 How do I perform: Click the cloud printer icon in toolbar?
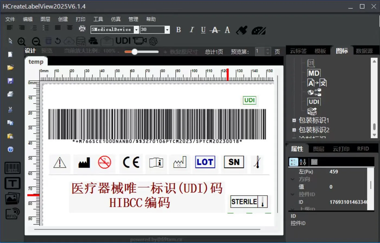point(93,41)
